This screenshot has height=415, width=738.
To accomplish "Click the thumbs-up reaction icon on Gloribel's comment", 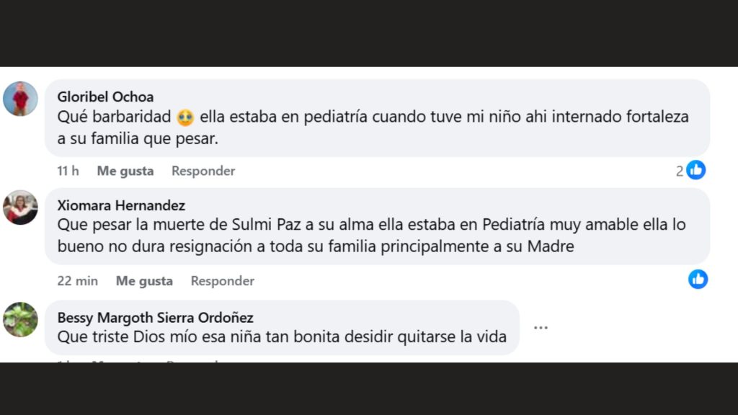I will (x=696, y=170).
